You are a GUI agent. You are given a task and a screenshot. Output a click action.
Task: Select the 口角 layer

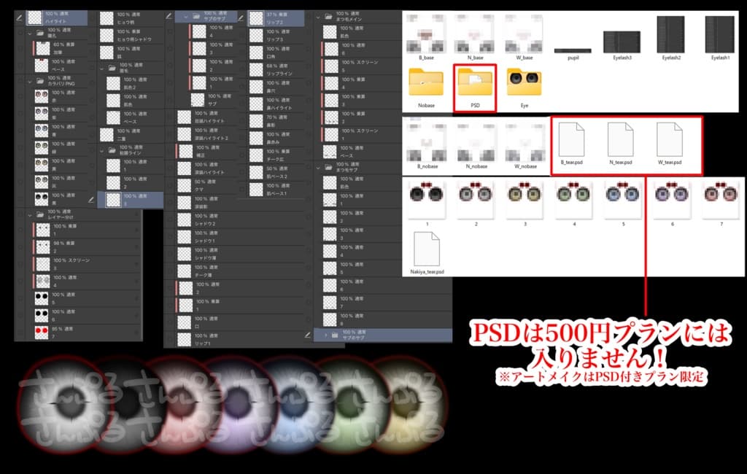tap(276, 53)
